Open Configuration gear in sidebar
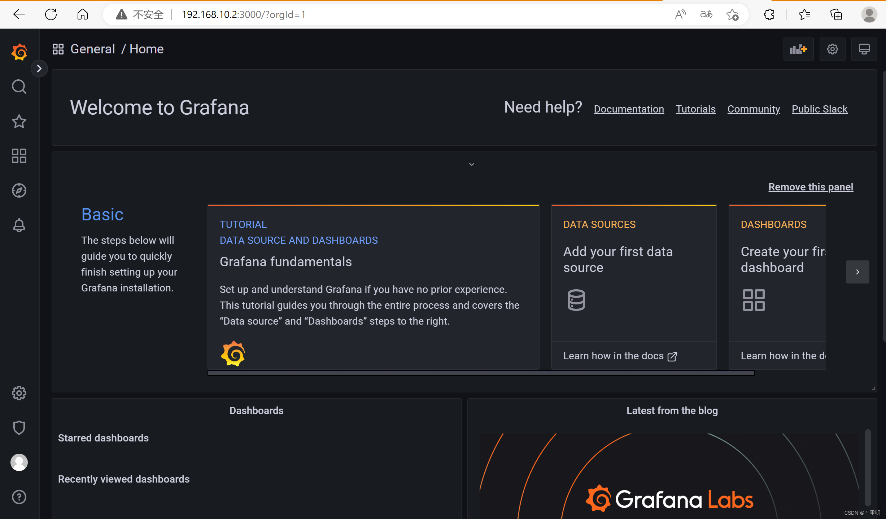Viewport: 886px width, 519px height. point(19,393)
